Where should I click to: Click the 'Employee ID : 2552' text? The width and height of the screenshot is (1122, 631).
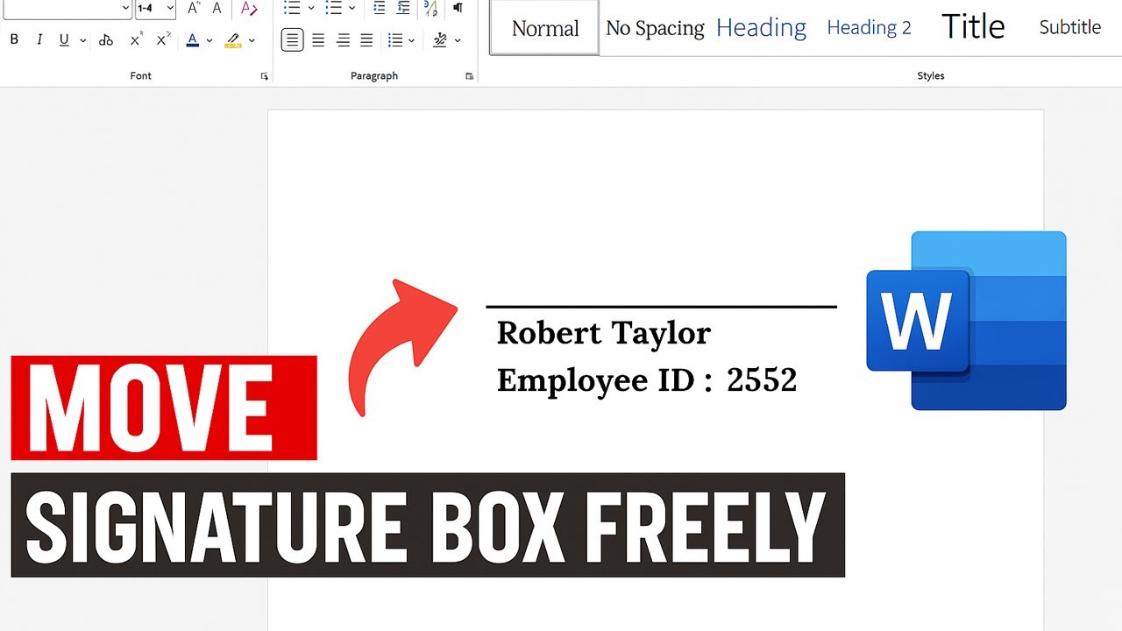tap(647, 380)
